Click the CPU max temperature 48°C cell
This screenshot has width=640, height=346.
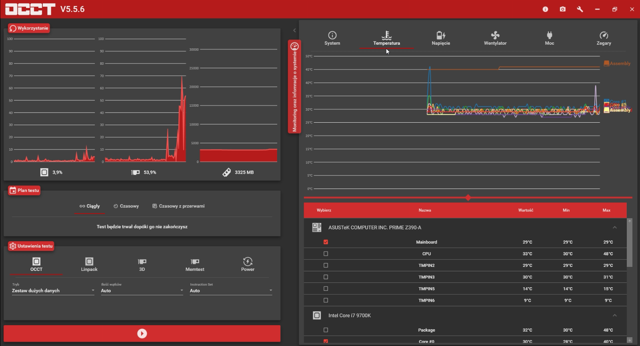608,254
